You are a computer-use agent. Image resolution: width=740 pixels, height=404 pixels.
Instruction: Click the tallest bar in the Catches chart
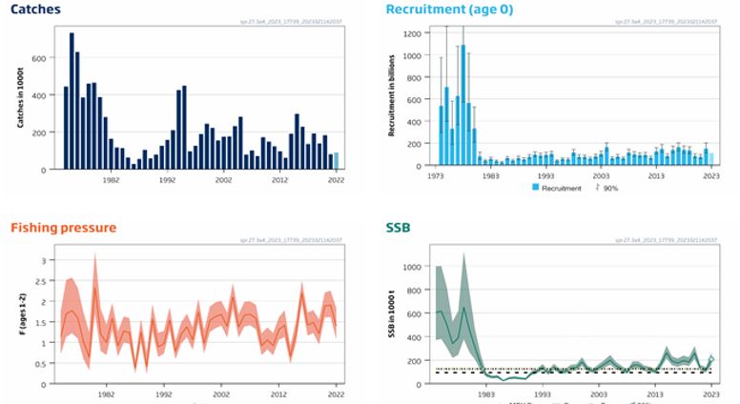point(72,101)
